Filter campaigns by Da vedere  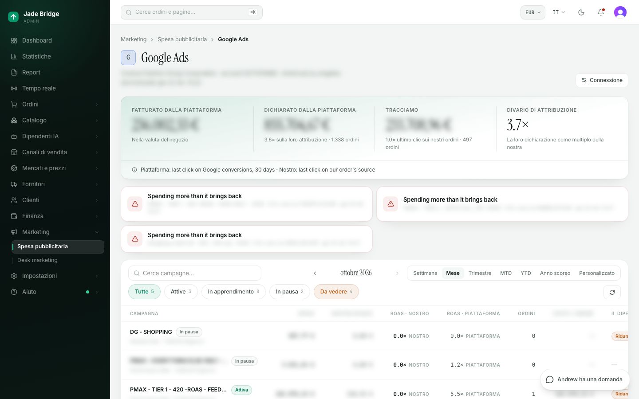(x=336, y=292)
